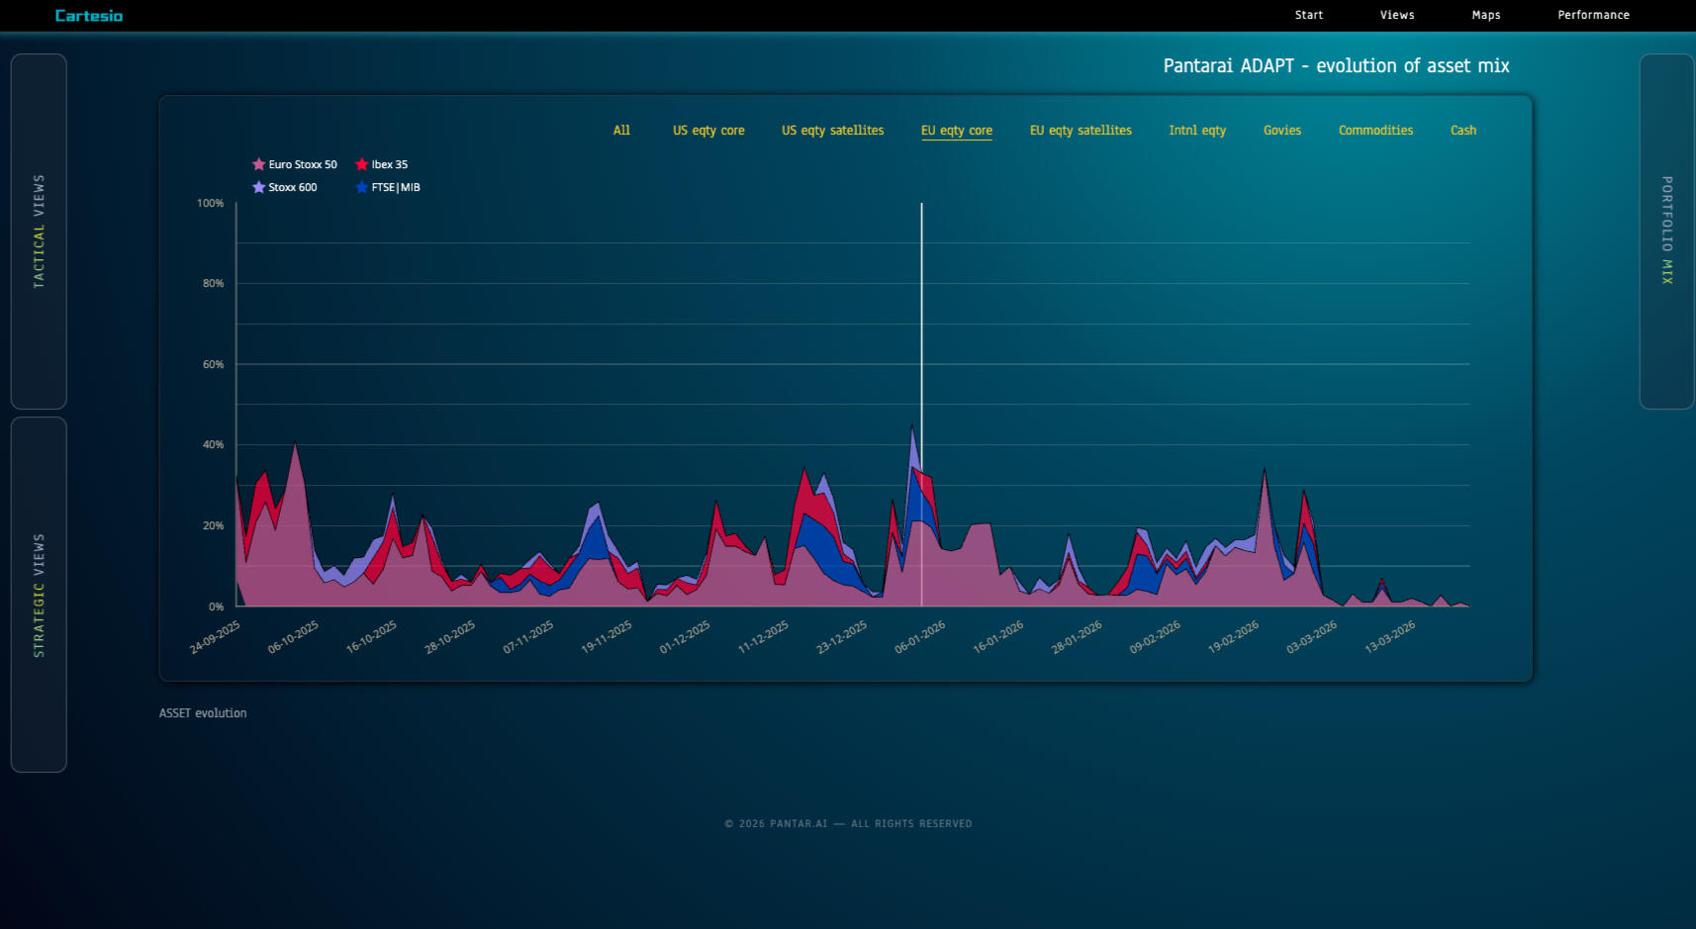Go to the Maps page

coord(1485,15)
